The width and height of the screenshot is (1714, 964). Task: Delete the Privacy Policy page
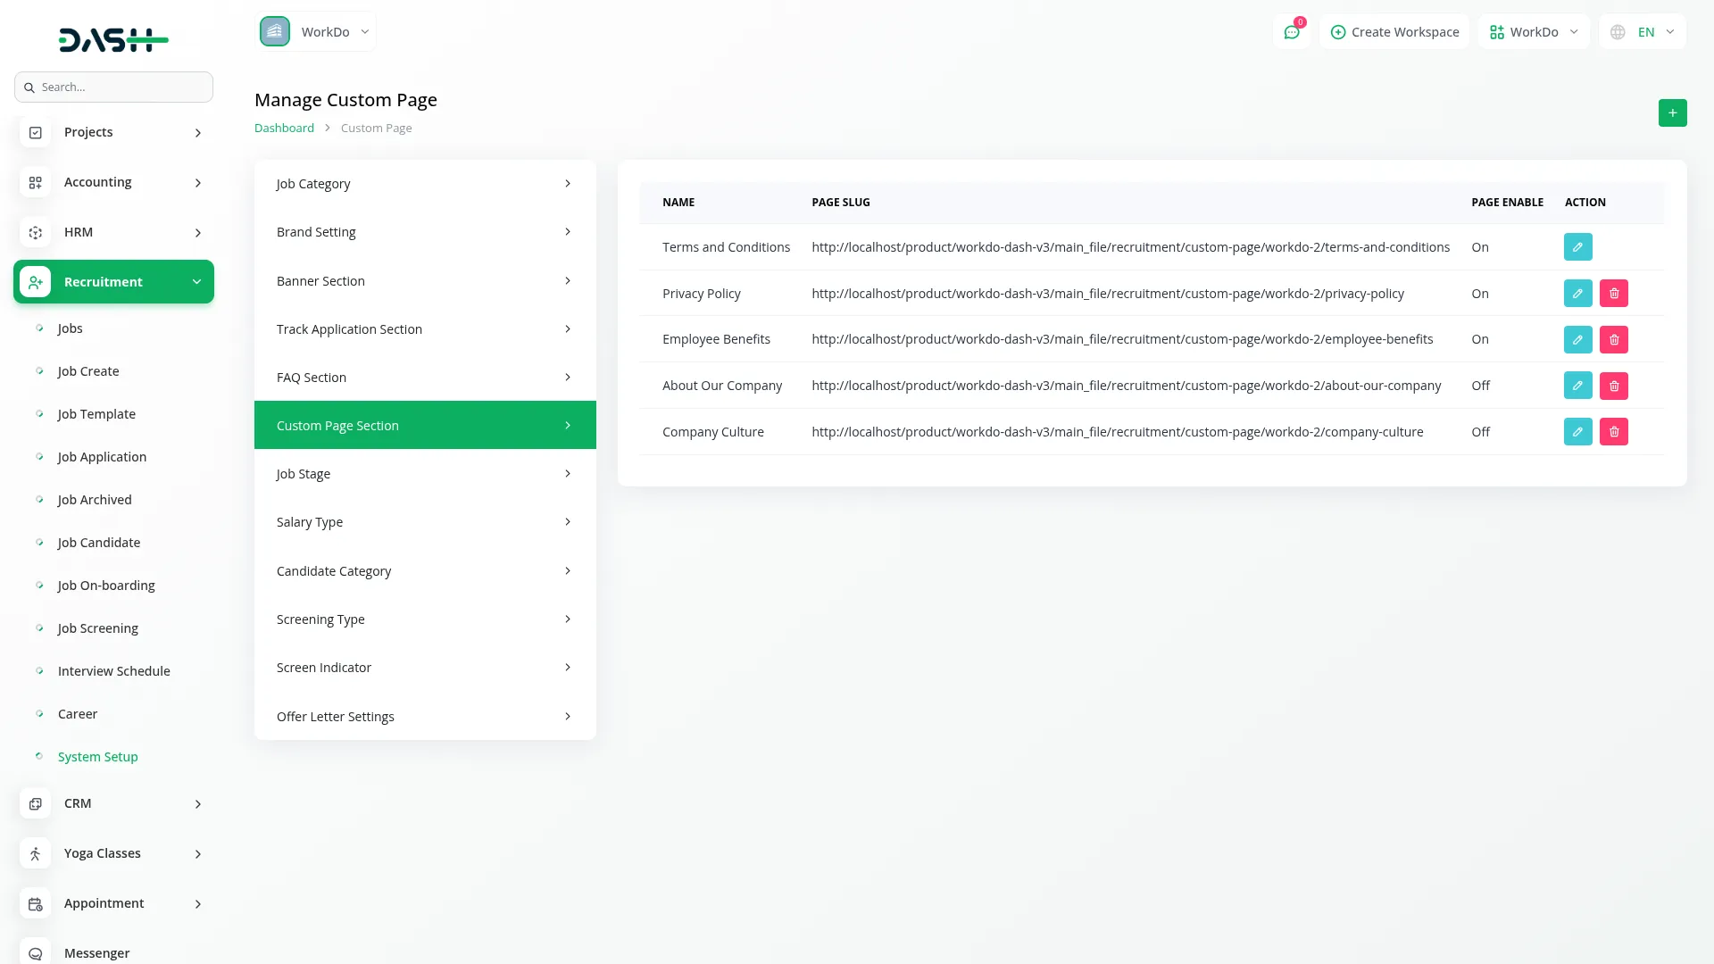1613,294
